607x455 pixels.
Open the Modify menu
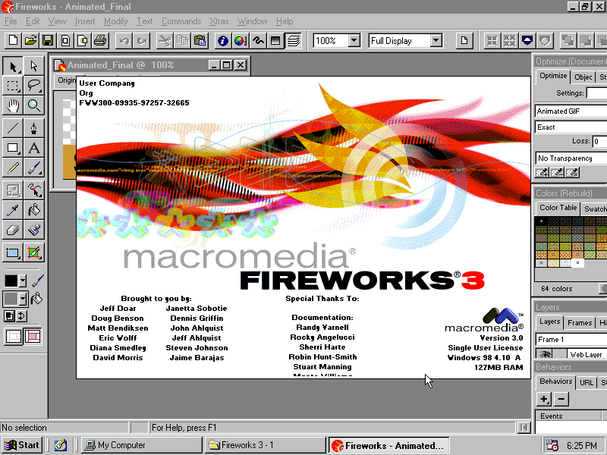tap(116, 21)
